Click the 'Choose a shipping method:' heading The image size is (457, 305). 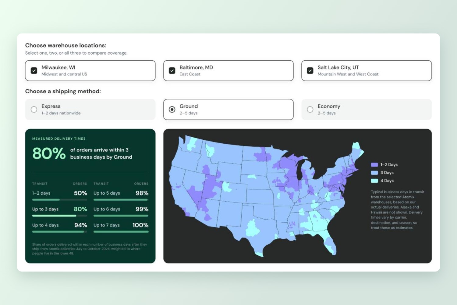tap(63, 91)
